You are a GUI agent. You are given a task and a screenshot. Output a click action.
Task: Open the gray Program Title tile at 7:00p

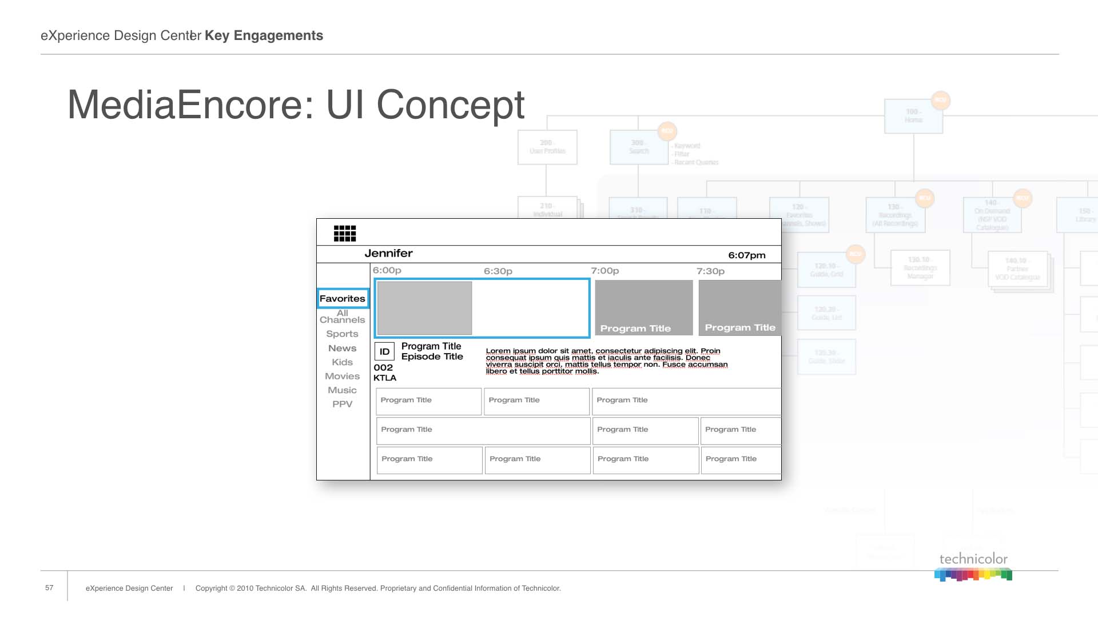tap(644, 307)
